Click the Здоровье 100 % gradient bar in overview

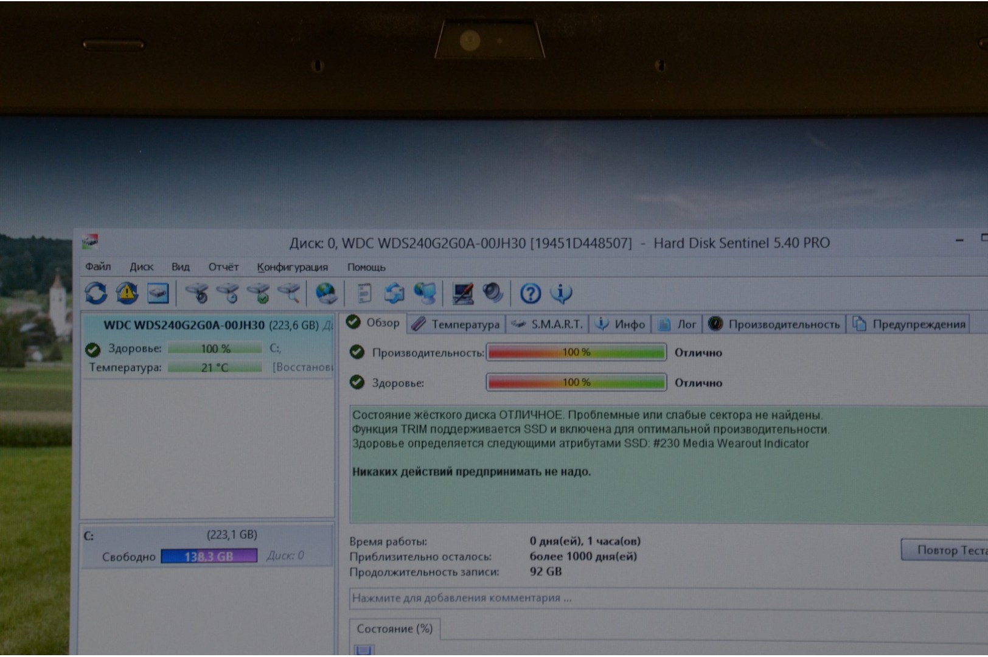(576, 383)
